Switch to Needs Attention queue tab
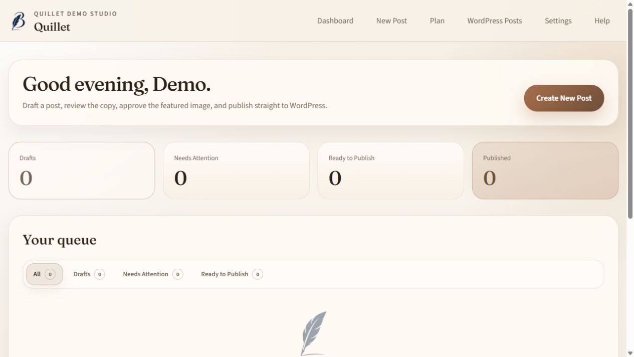 coord(153,274)
